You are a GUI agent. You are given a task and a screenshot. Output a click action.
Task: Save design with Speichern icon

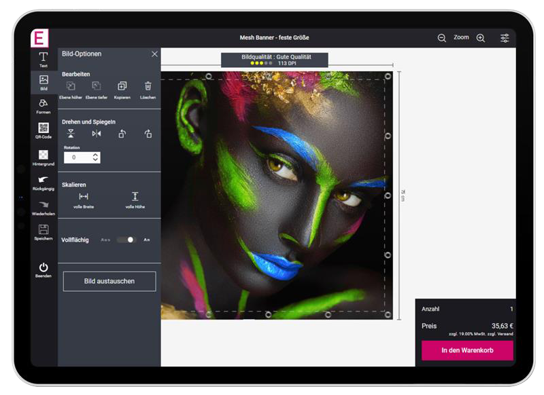[44, 231]
